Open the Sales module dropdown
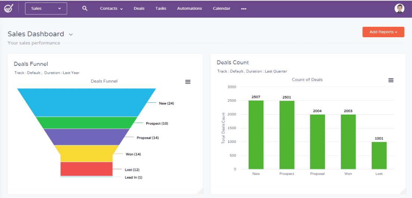The width and height of the screenshot is (412, 198). pos(46,9)
